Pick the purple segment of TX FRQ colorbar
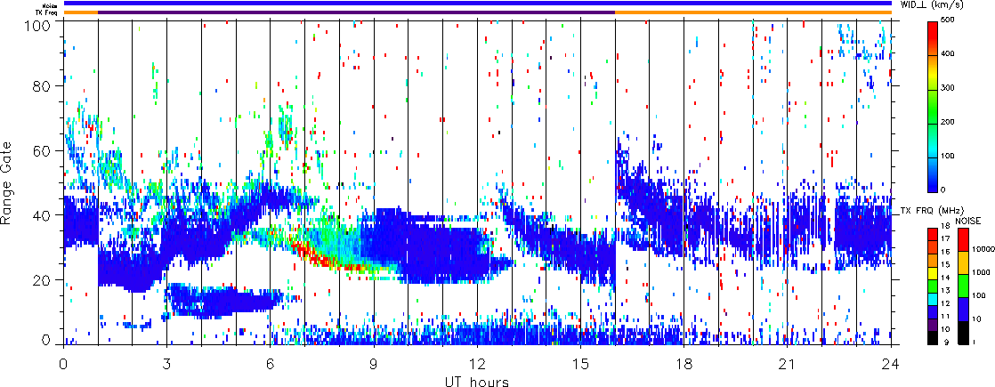The image size is (995, 387). [933, 325]
